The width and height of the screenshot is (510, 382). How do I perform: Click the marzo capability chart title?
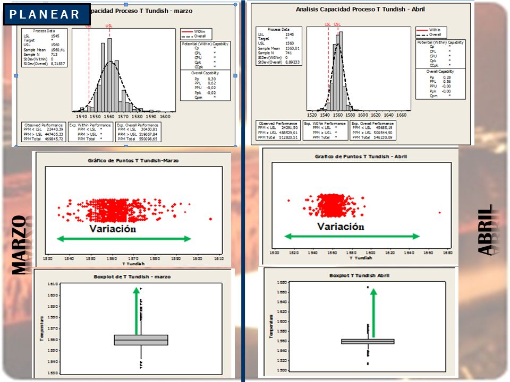141,11
